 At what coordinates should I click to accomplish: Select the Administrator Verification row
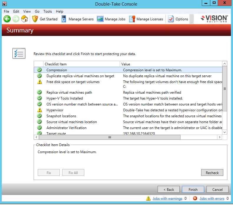[x=128, y=128]
